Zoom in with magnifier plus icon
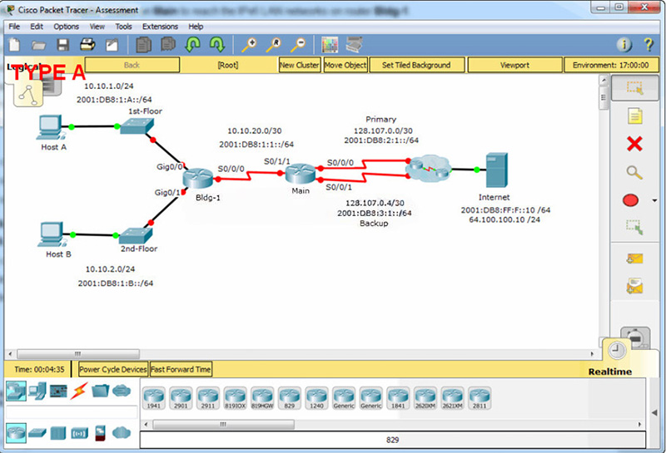The width and height of the screenshot is (666, 453). (x=249, y=45)
